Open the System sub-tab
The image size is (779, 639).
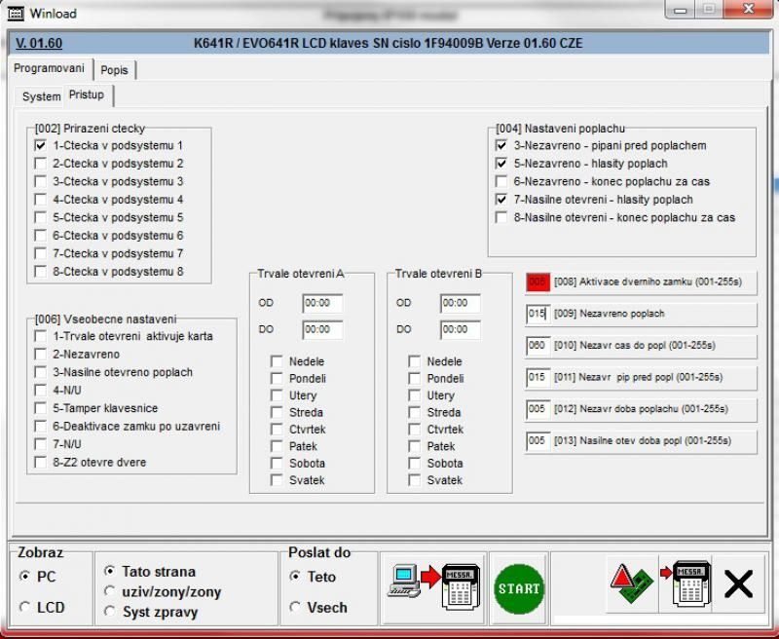pos(41,96)
